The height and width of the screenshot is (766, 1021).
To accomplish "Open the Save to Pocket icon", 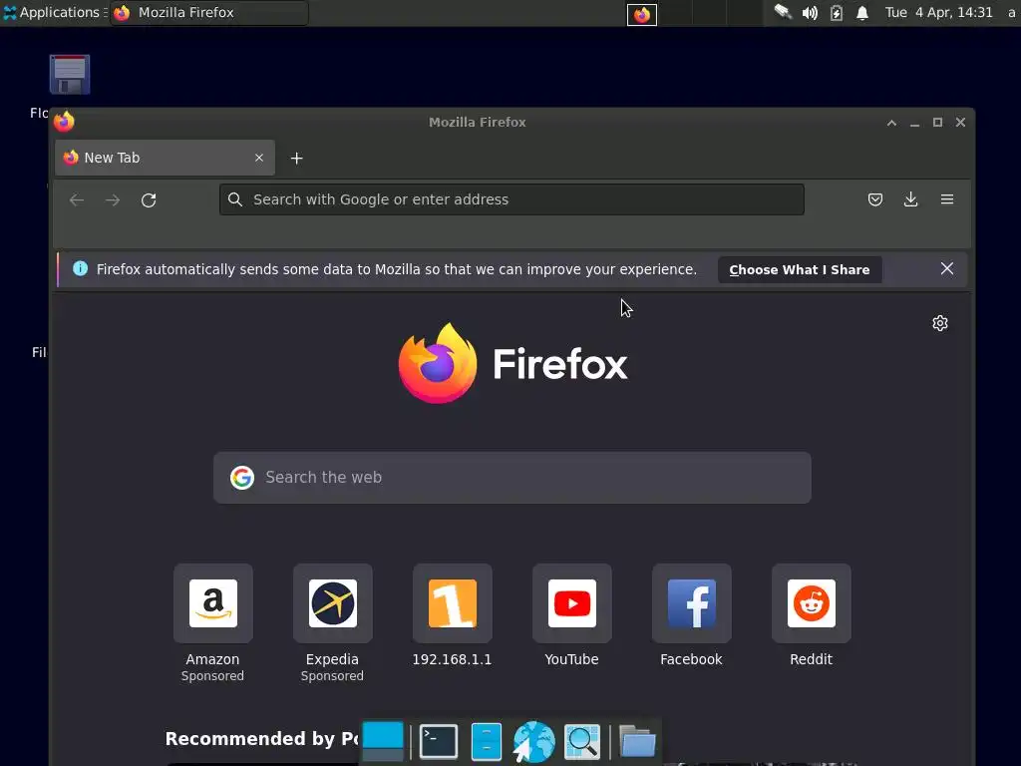I will point(875,199).
